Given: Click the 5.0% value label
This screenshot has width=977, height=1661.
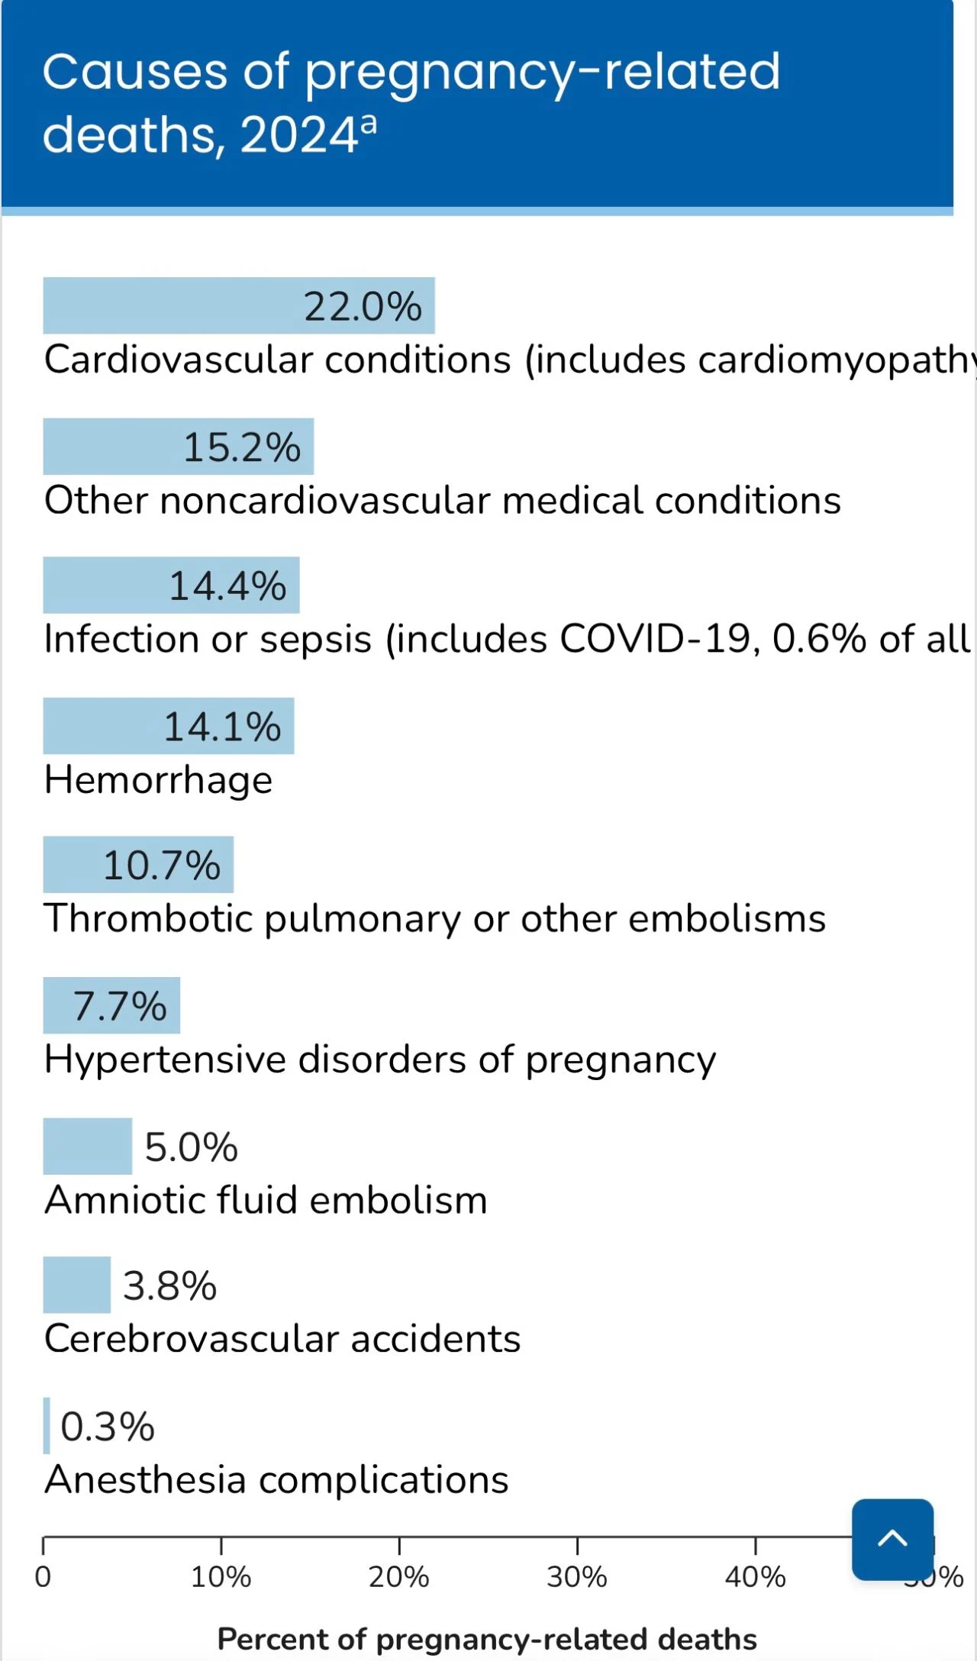Looking at the screenshot, I should [x=191, y=1147].
